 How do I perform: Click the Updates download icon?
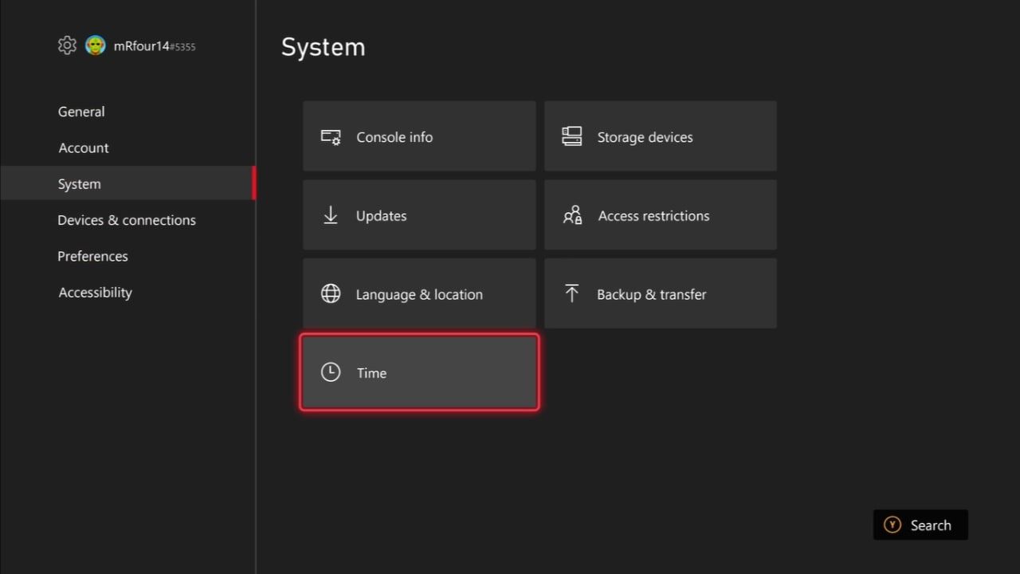click(330, 214)
